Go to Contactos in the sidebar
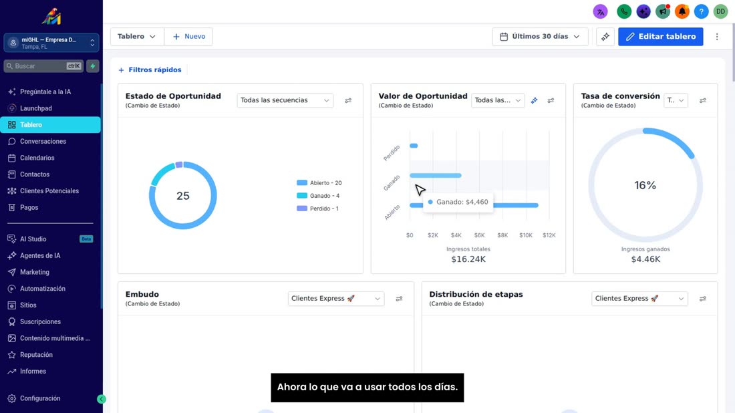 point(51,174)
